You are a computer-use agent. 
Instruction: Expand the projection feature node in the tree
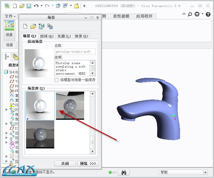click(x=6, y=142)
